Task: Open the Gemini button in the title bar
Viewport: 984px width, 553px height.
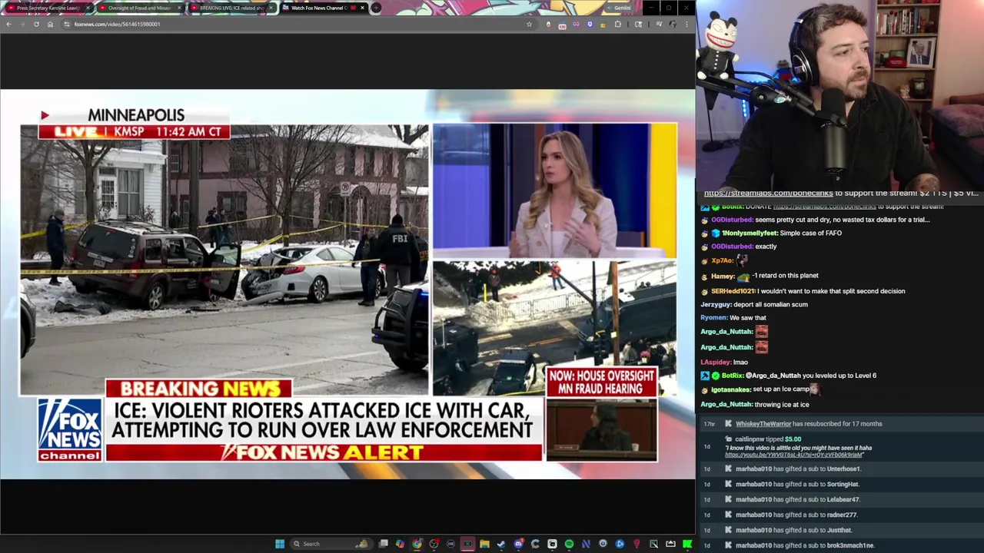Action: point(619,8)
